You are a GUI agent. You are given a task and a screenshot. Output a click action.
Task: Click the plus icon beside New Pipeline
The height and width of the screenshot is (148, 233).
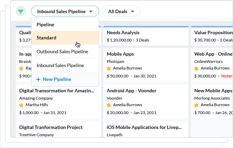click(38, 79)
